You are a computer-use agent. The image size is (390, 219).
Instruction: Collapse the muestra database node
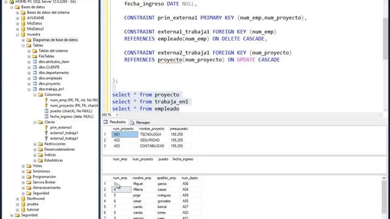click(x=18, y=35)
